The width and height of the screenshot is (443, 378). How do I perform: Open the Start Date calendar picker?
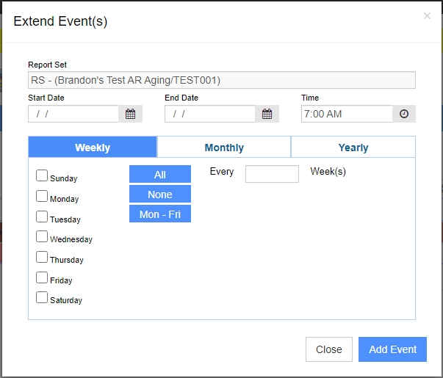(130, 114)
